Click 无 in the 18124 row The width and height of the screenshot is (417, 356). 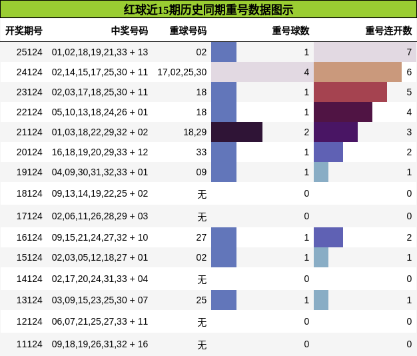pos(202,194)
